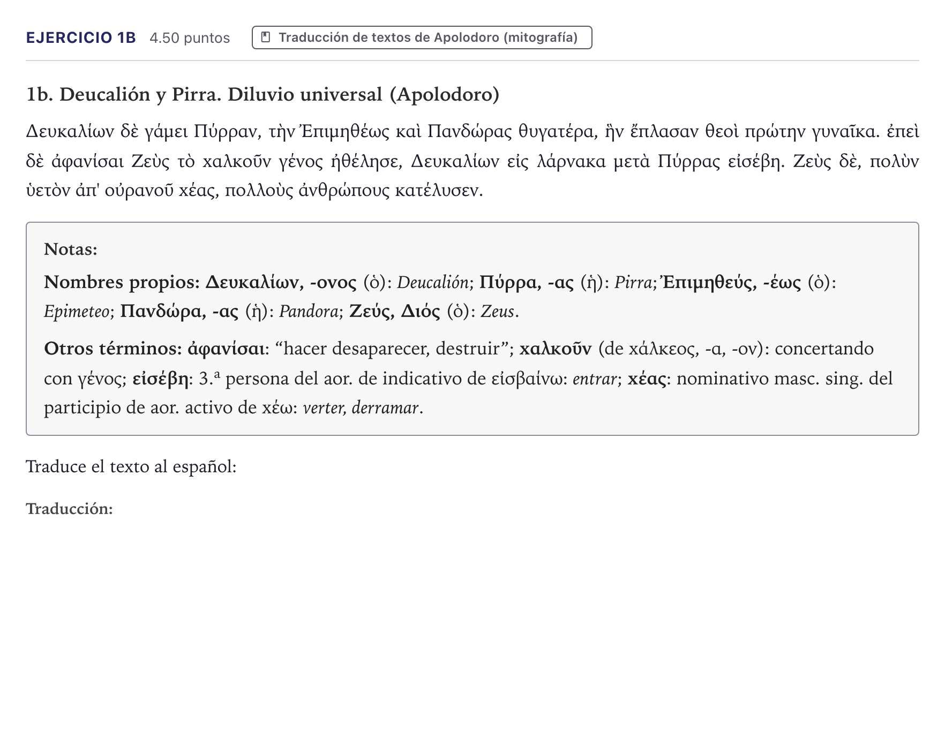
Task: Click the instruction 'Traduce el texto al español:'
Action: [x=131, y=467]
